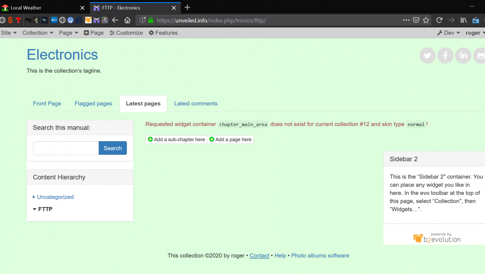Select the Latest pages tab
The height and width of the screenshot is (274, 485).
click(x=143, y=104)
